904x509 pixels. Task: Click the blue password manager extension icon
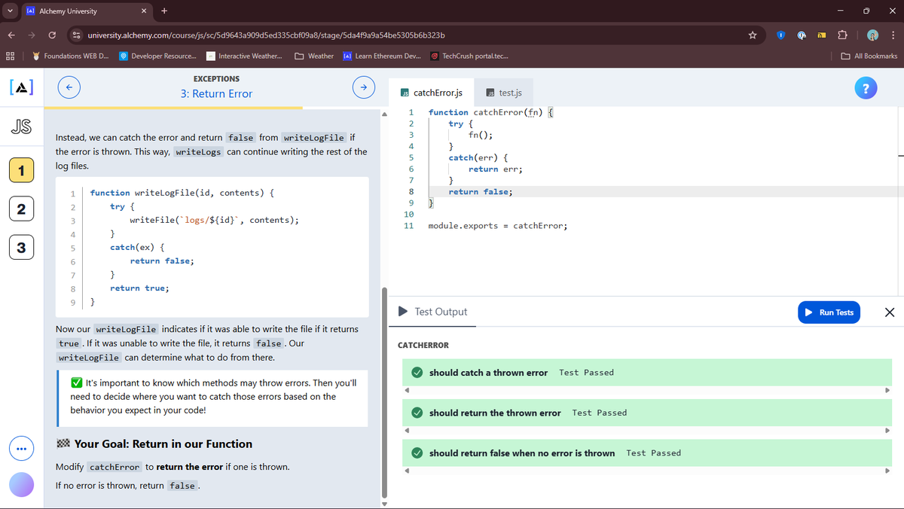click(781, 35)
